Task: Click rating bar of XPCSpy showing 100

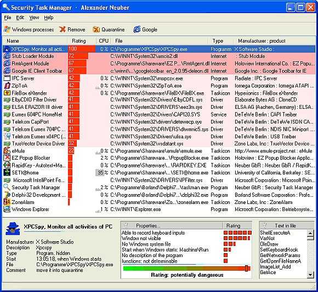Action: click(x=82, y=49)
